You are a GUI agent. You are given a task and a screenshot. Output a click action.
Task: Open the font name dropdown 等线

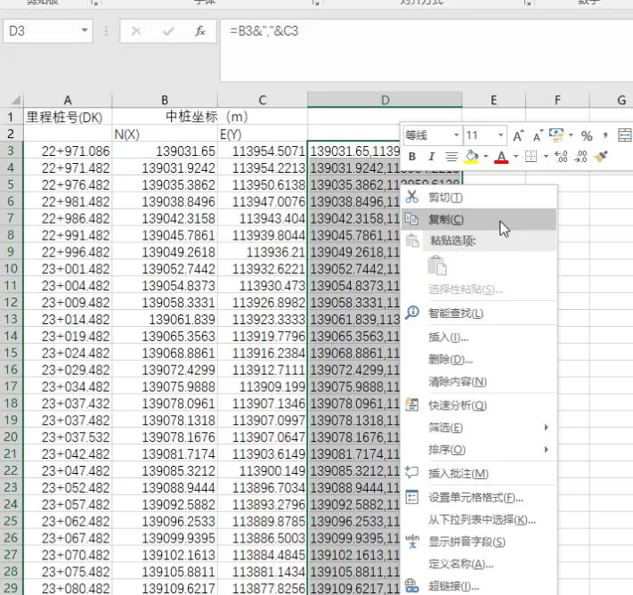tap(457, 135)
